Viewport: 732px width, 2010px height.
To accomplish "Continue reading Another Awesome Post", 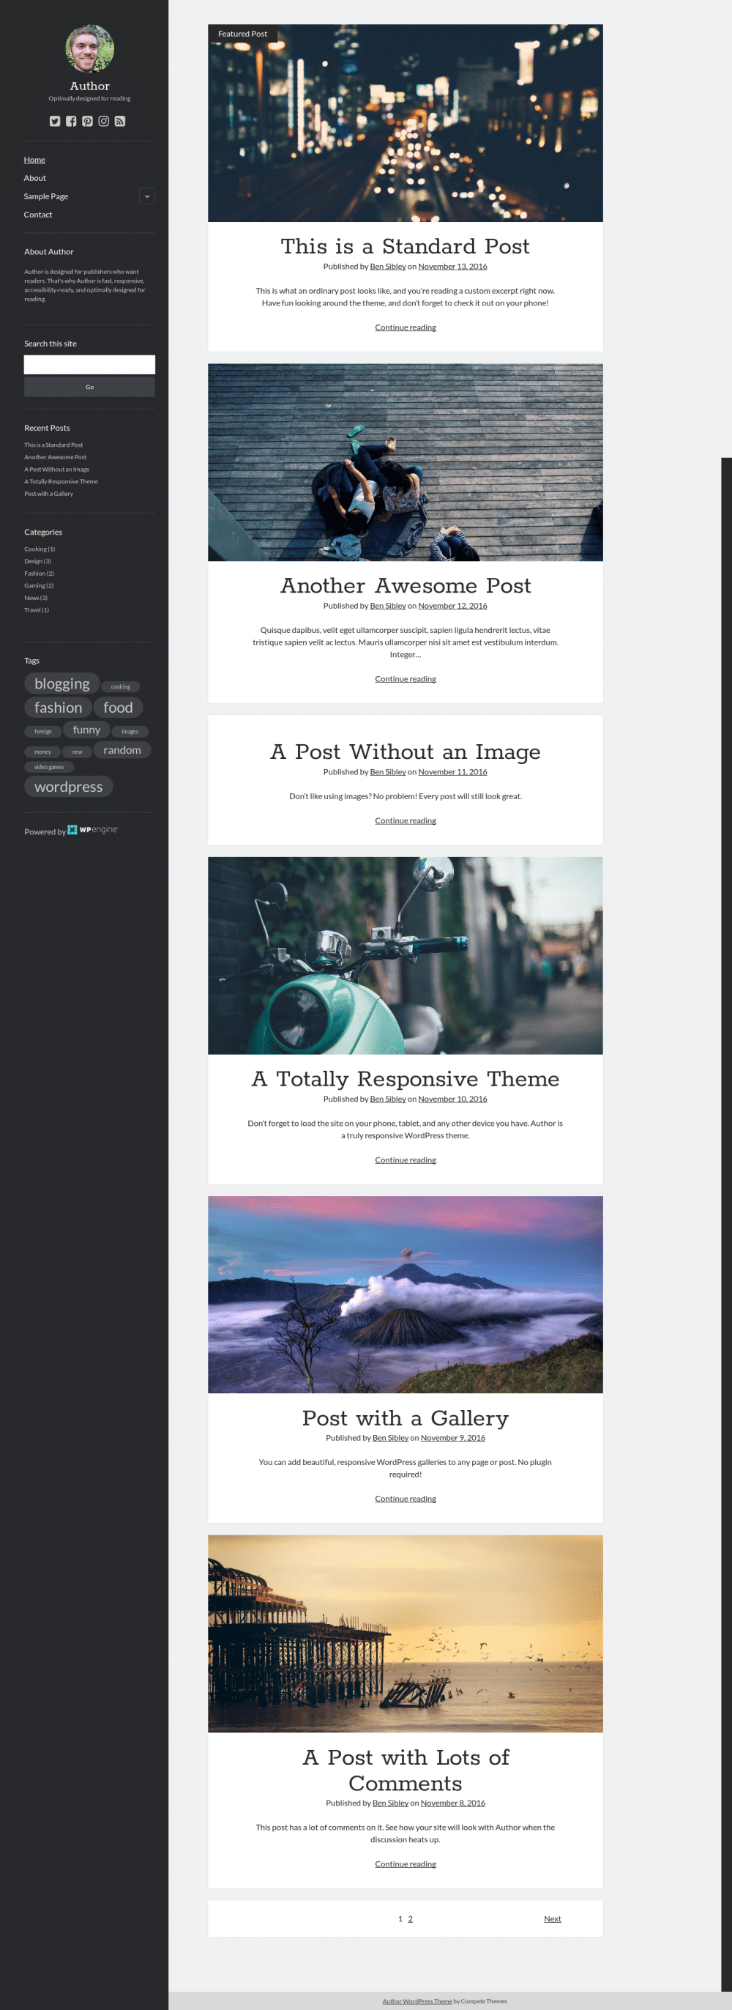I will pyautogui.click(x=406, y=679).
